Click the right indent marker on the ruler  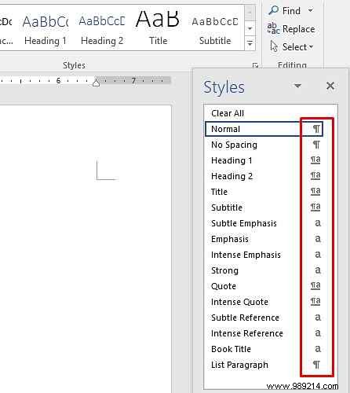coord(97,83)
